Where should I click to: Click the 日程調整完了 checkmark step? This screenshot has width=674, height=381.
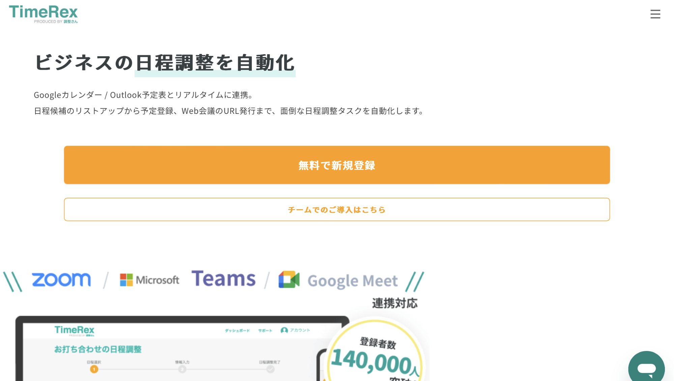[270, 369]
